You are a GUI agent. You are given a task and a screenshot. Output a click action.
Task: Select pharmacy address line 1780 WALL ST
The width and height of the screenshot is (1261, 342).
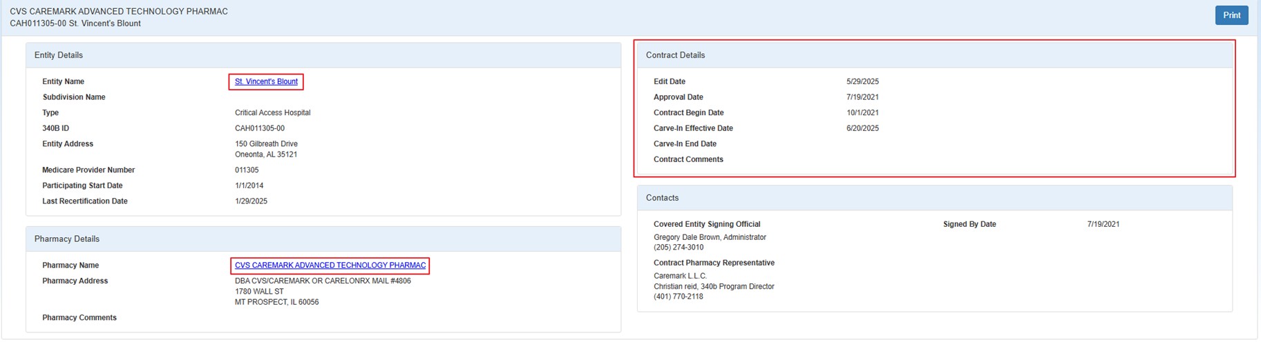pos(259,292)
